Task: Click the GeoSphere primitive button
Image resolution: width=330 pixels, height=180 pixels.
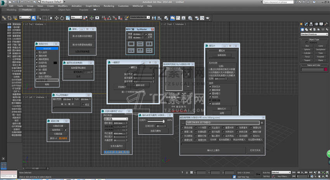Action: 321,49
